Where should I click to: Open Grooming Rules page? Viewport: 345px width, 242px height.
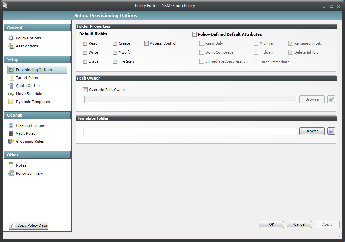[30, 141]
